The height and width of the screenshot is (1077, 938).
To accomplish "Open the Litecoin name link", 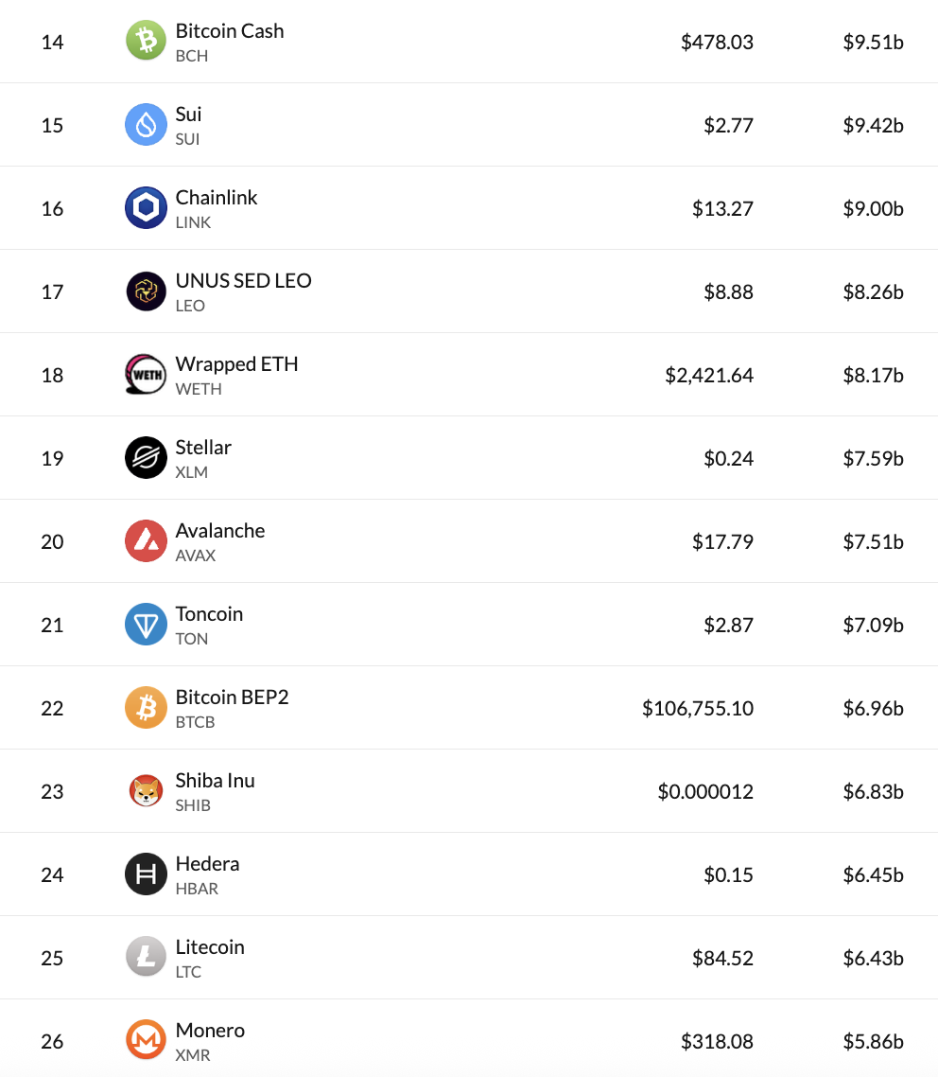I will 210,947.
